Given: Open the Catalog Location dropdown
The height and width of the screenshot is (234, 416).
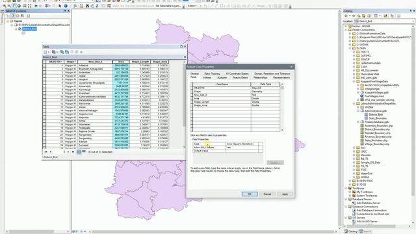Looking at the screenshot, I should tap(413, 21).
